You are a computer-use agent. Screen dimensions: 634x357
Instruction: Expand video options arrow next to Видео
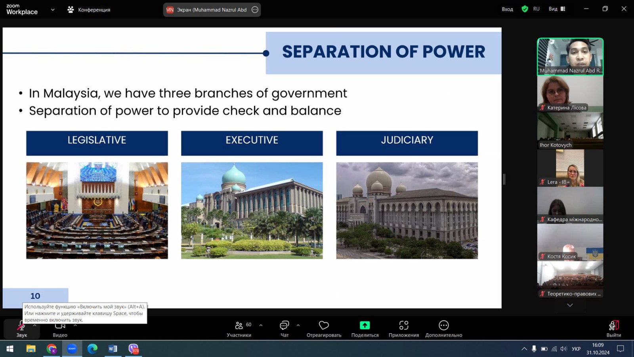[75, 325]
